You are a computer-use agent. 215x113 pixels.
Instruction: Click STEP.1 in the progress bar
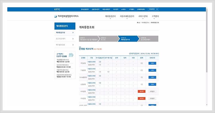coord(89,39)
